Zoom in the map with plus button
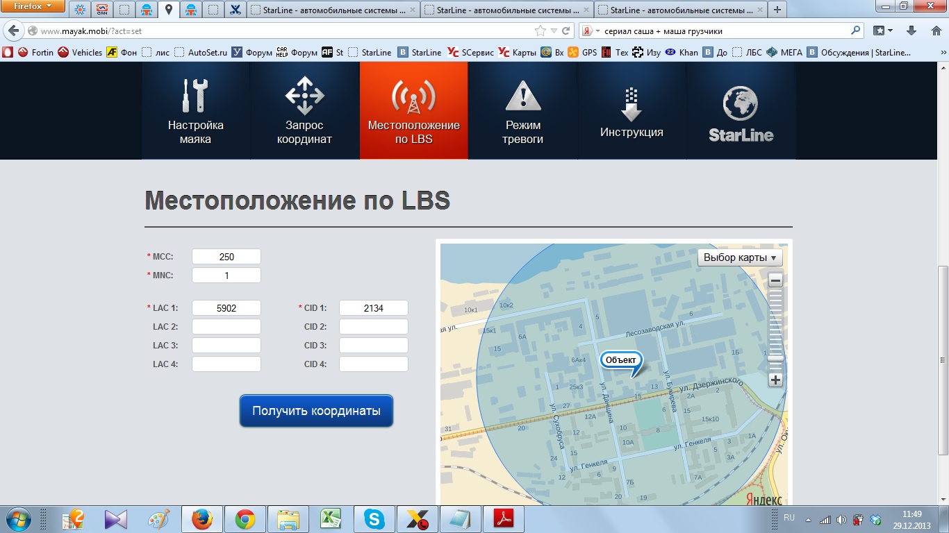Image resolution: width=949 pixels, height=533 pixels. coord(775,380)
